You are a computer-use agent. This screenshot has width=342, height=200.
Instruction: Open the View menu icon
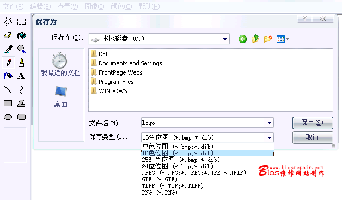282,39
